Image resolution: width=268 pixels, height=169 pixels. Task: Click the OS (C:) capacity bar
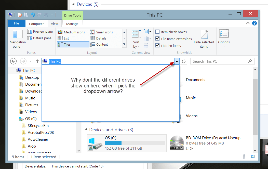point(135,143)
